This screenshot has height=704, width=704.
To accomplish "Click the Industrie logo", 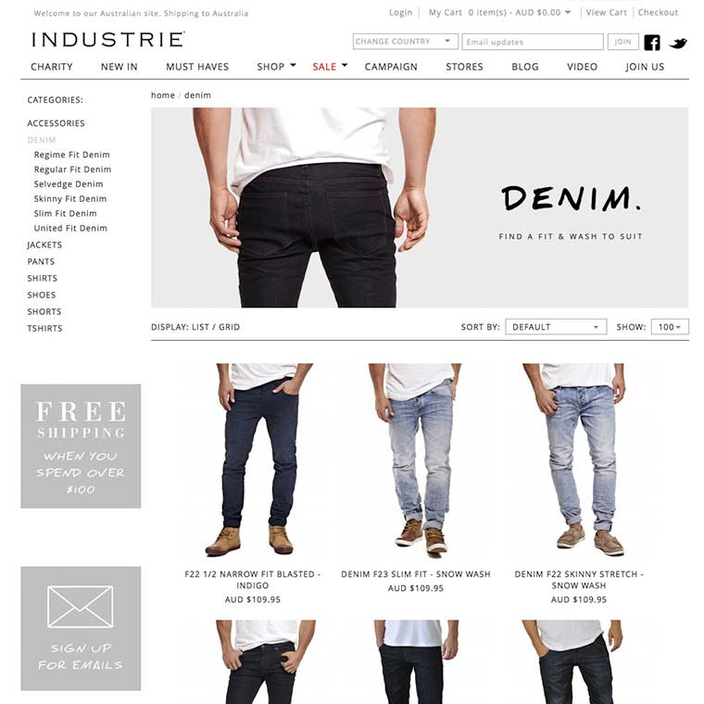I will [108, 40].
